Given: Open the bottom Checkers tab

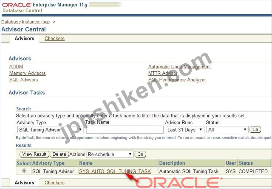Looking at the screenshot, I should pyautogui.click(x=55, y=183).
